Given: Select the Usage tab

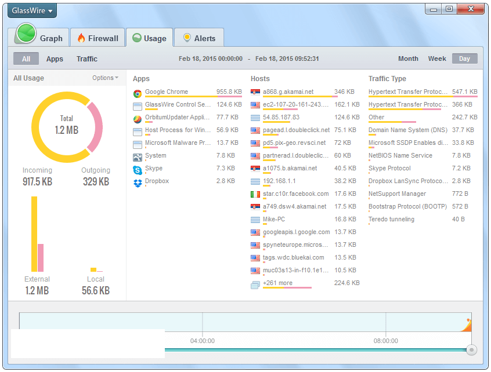Looking at the screenshot, I should pos(149,38).
